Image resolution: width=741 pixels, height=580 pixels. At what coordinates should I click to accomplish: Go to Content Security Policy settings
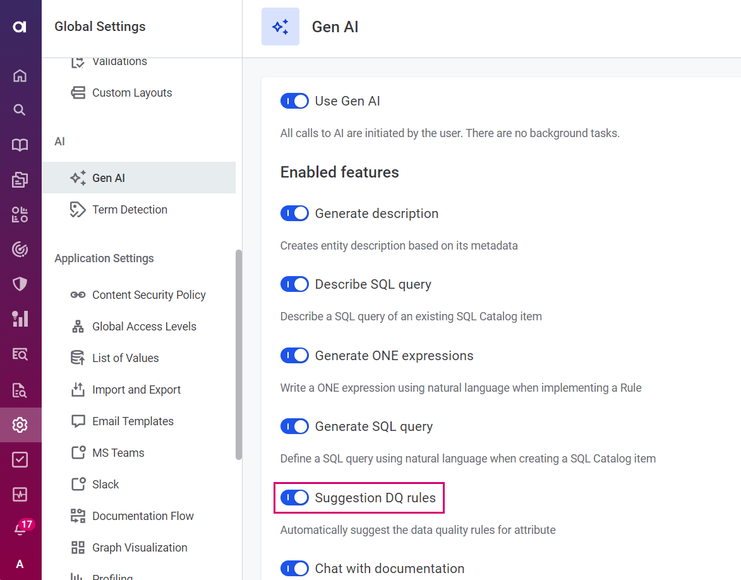point(148,295)
